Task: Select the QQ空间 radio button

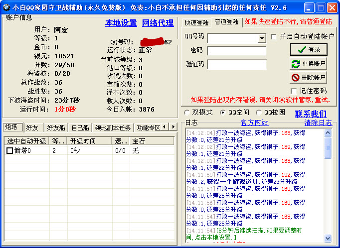Action: coord(222,113)
